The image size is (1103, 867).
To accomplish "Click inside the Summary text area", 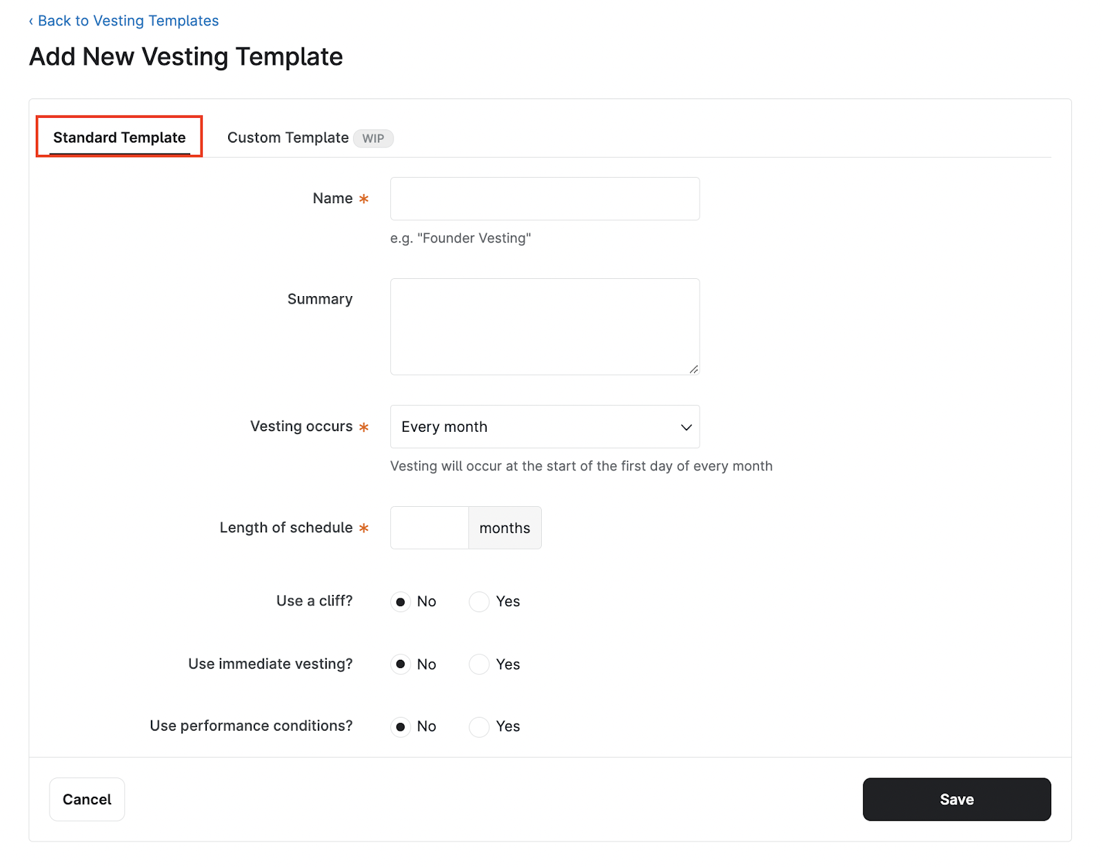I will pyautogui.click(x=545, y=326).
